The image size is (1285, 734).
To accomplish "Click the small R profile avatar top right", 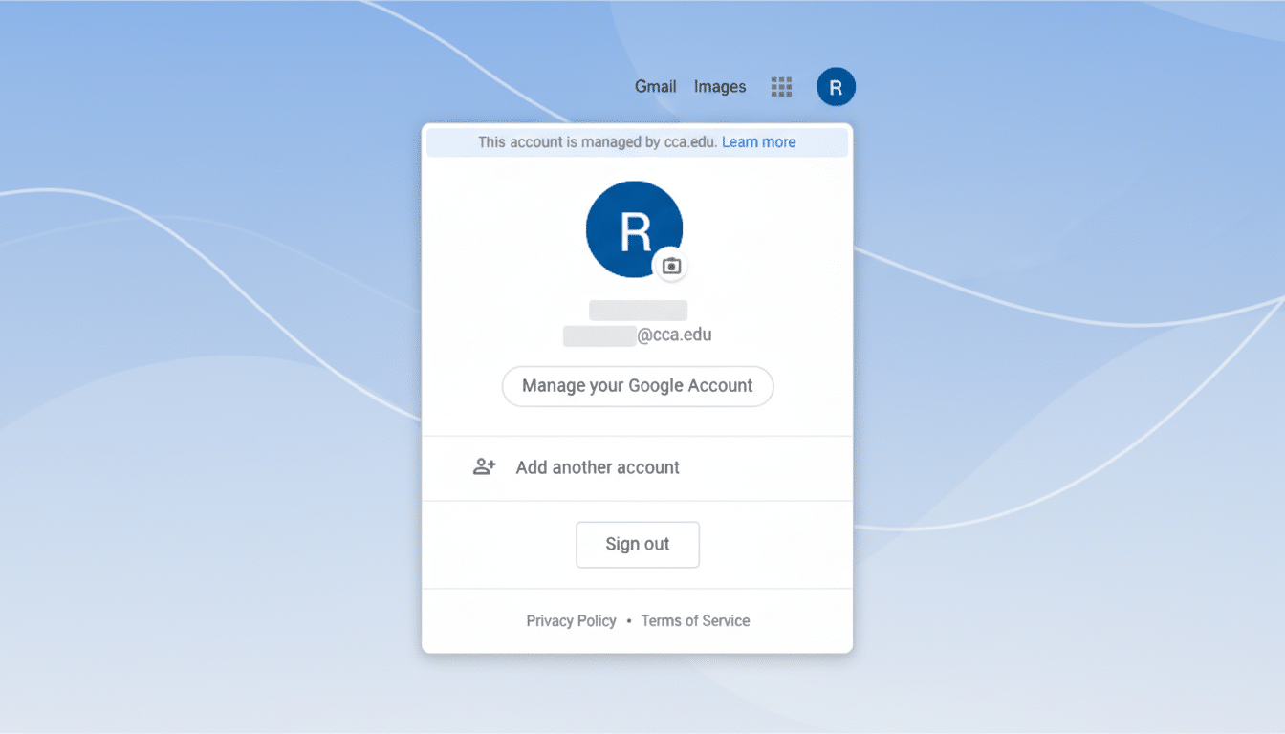I will pyautogui.click(x=836, y=86).
